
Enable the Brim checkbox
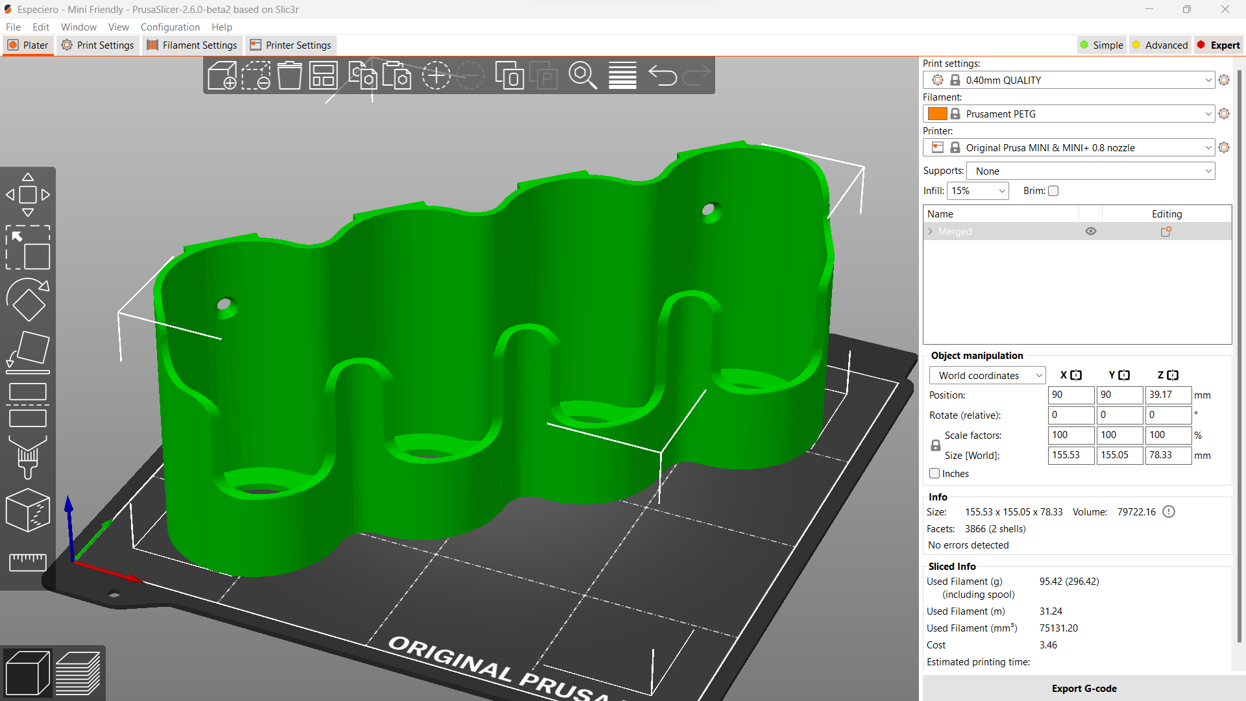(1053, 191)
